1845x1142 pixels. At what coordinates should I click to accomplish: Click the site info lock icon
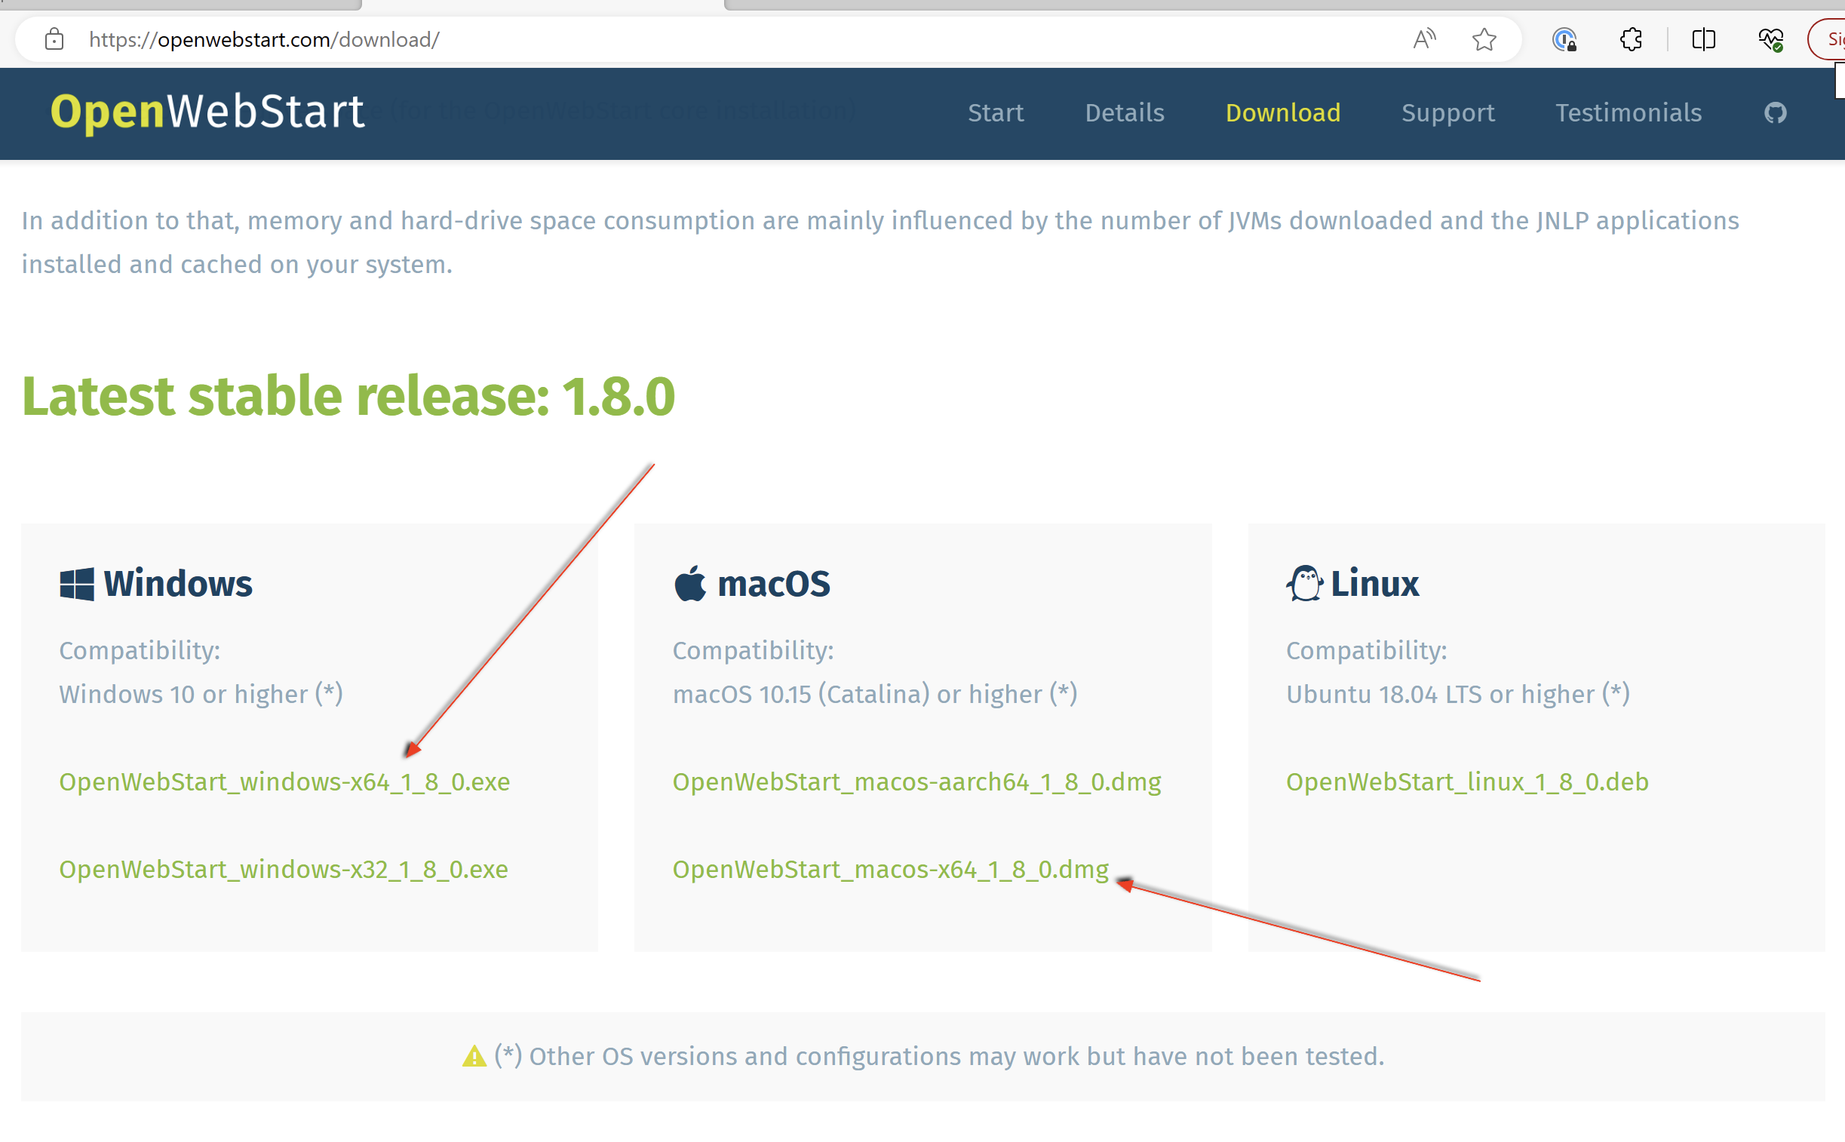click(x=54, y=39)
